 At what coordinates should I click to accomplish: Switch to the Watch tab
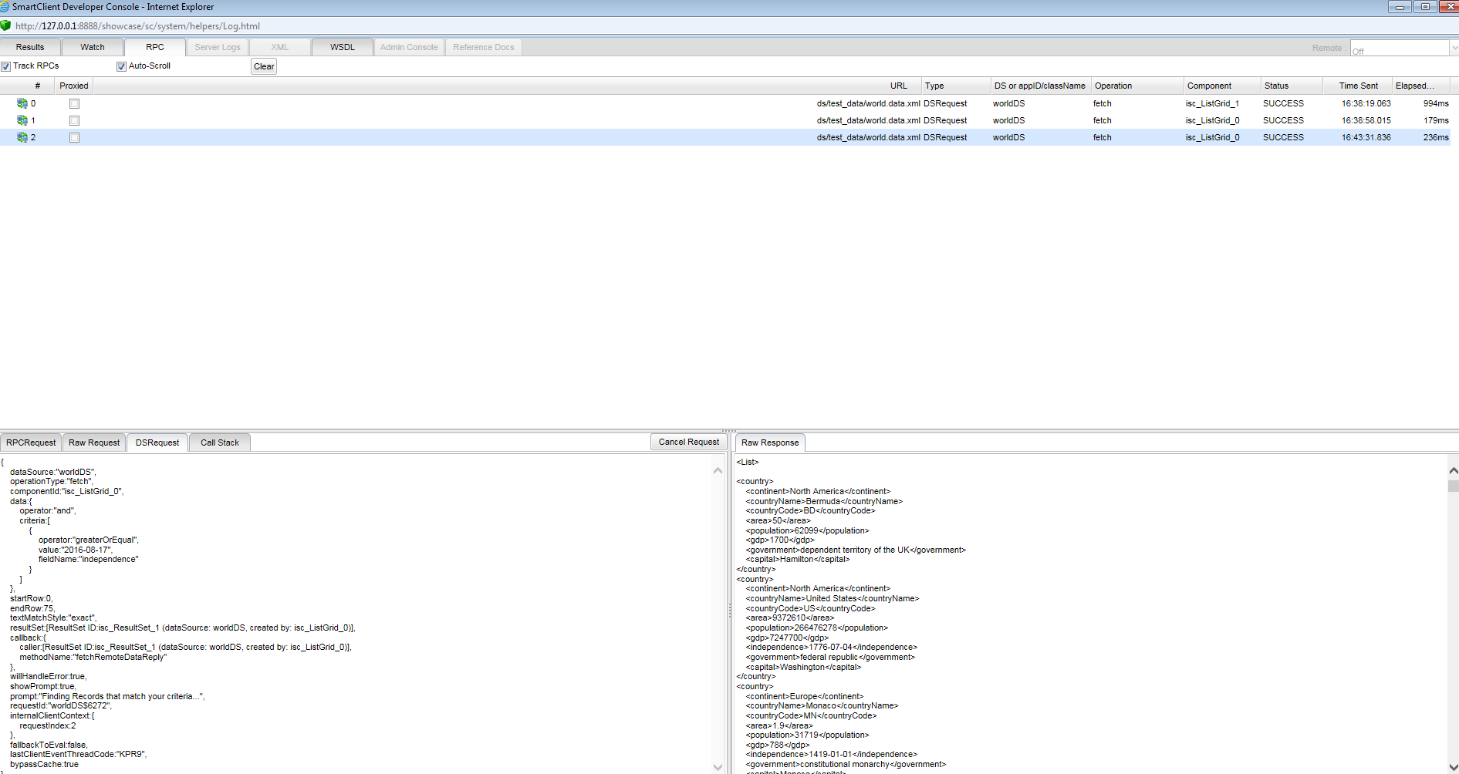point(93,47)
